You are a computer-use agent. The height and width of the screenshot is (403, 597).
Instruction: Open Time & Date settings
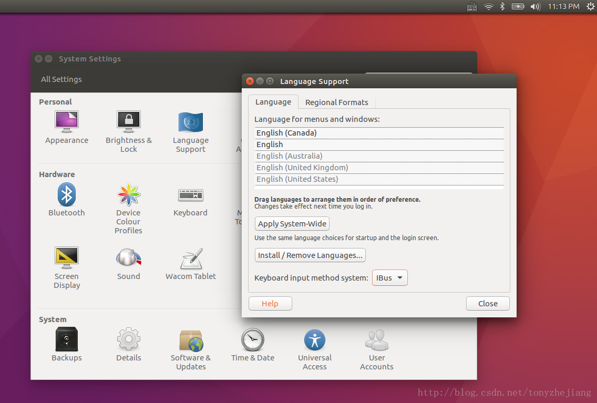click(253, 344)
